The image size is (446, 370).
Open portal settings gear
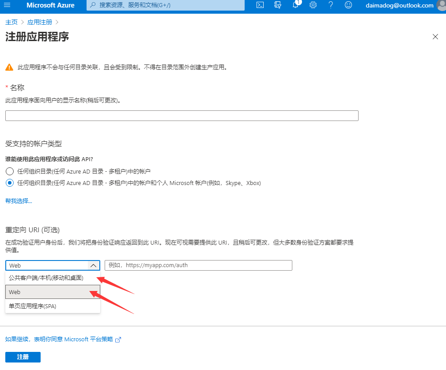coord(313,5)
